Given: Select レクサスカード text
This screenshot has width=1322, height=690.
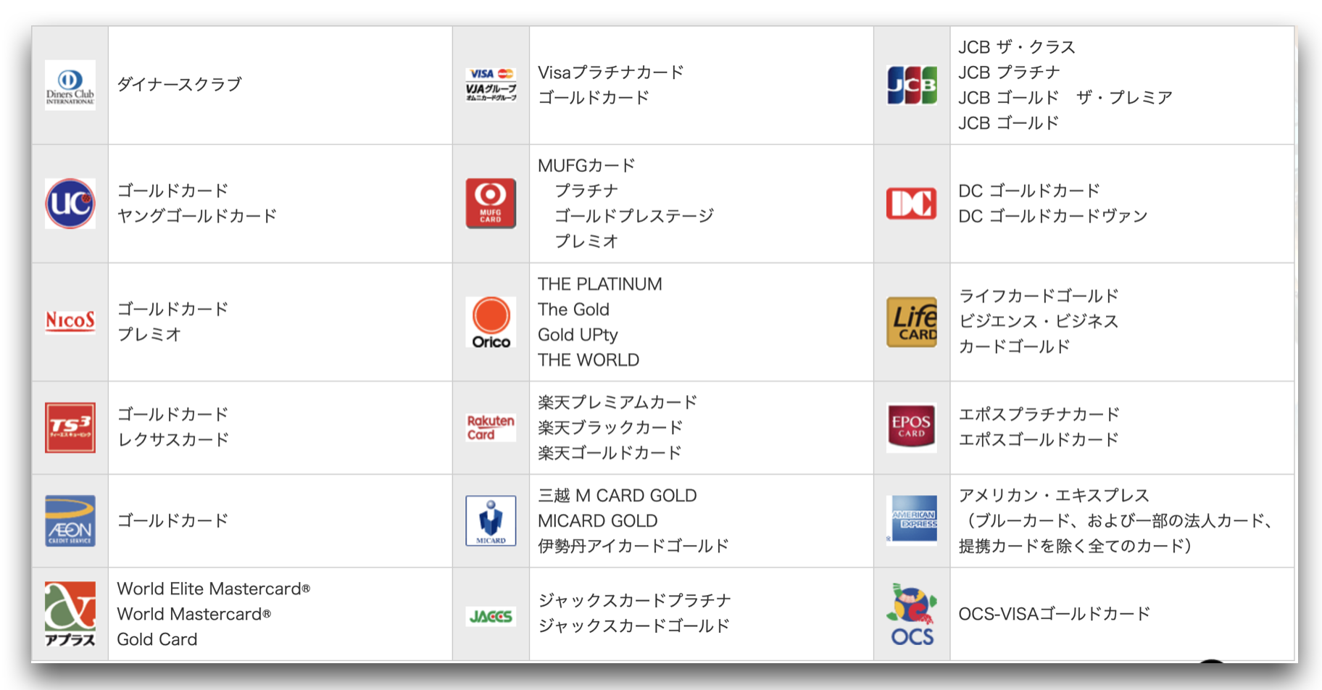Looking at the screenshot, I should coord(173,440).
